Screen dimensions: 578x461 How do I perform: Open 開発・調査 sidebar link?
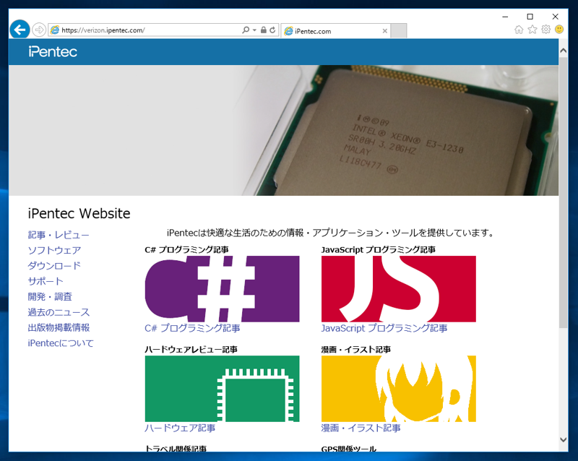pyautogui.click(x=50, y=297)
